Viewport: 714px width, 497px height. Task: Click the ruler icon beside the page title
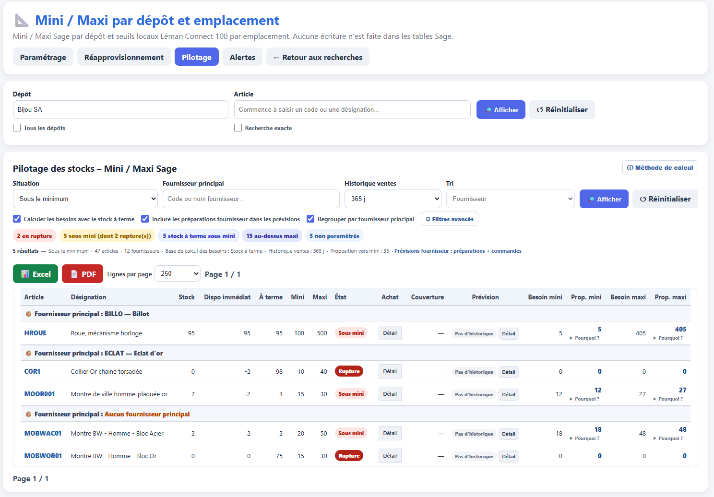[x=22, y=20]
